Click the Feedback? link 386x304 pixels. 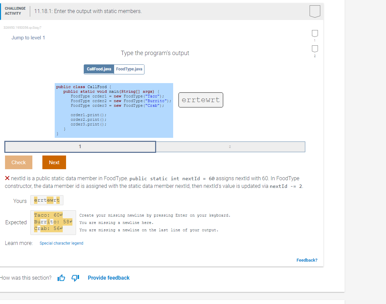coord(307,260)
